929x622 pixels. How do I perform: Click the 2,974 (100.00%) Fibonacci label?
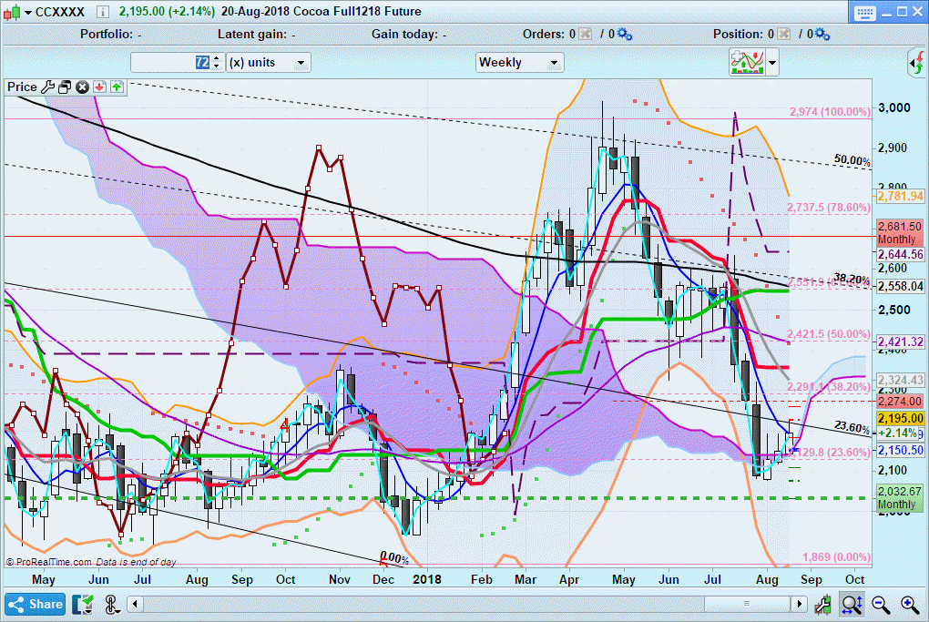830,111
